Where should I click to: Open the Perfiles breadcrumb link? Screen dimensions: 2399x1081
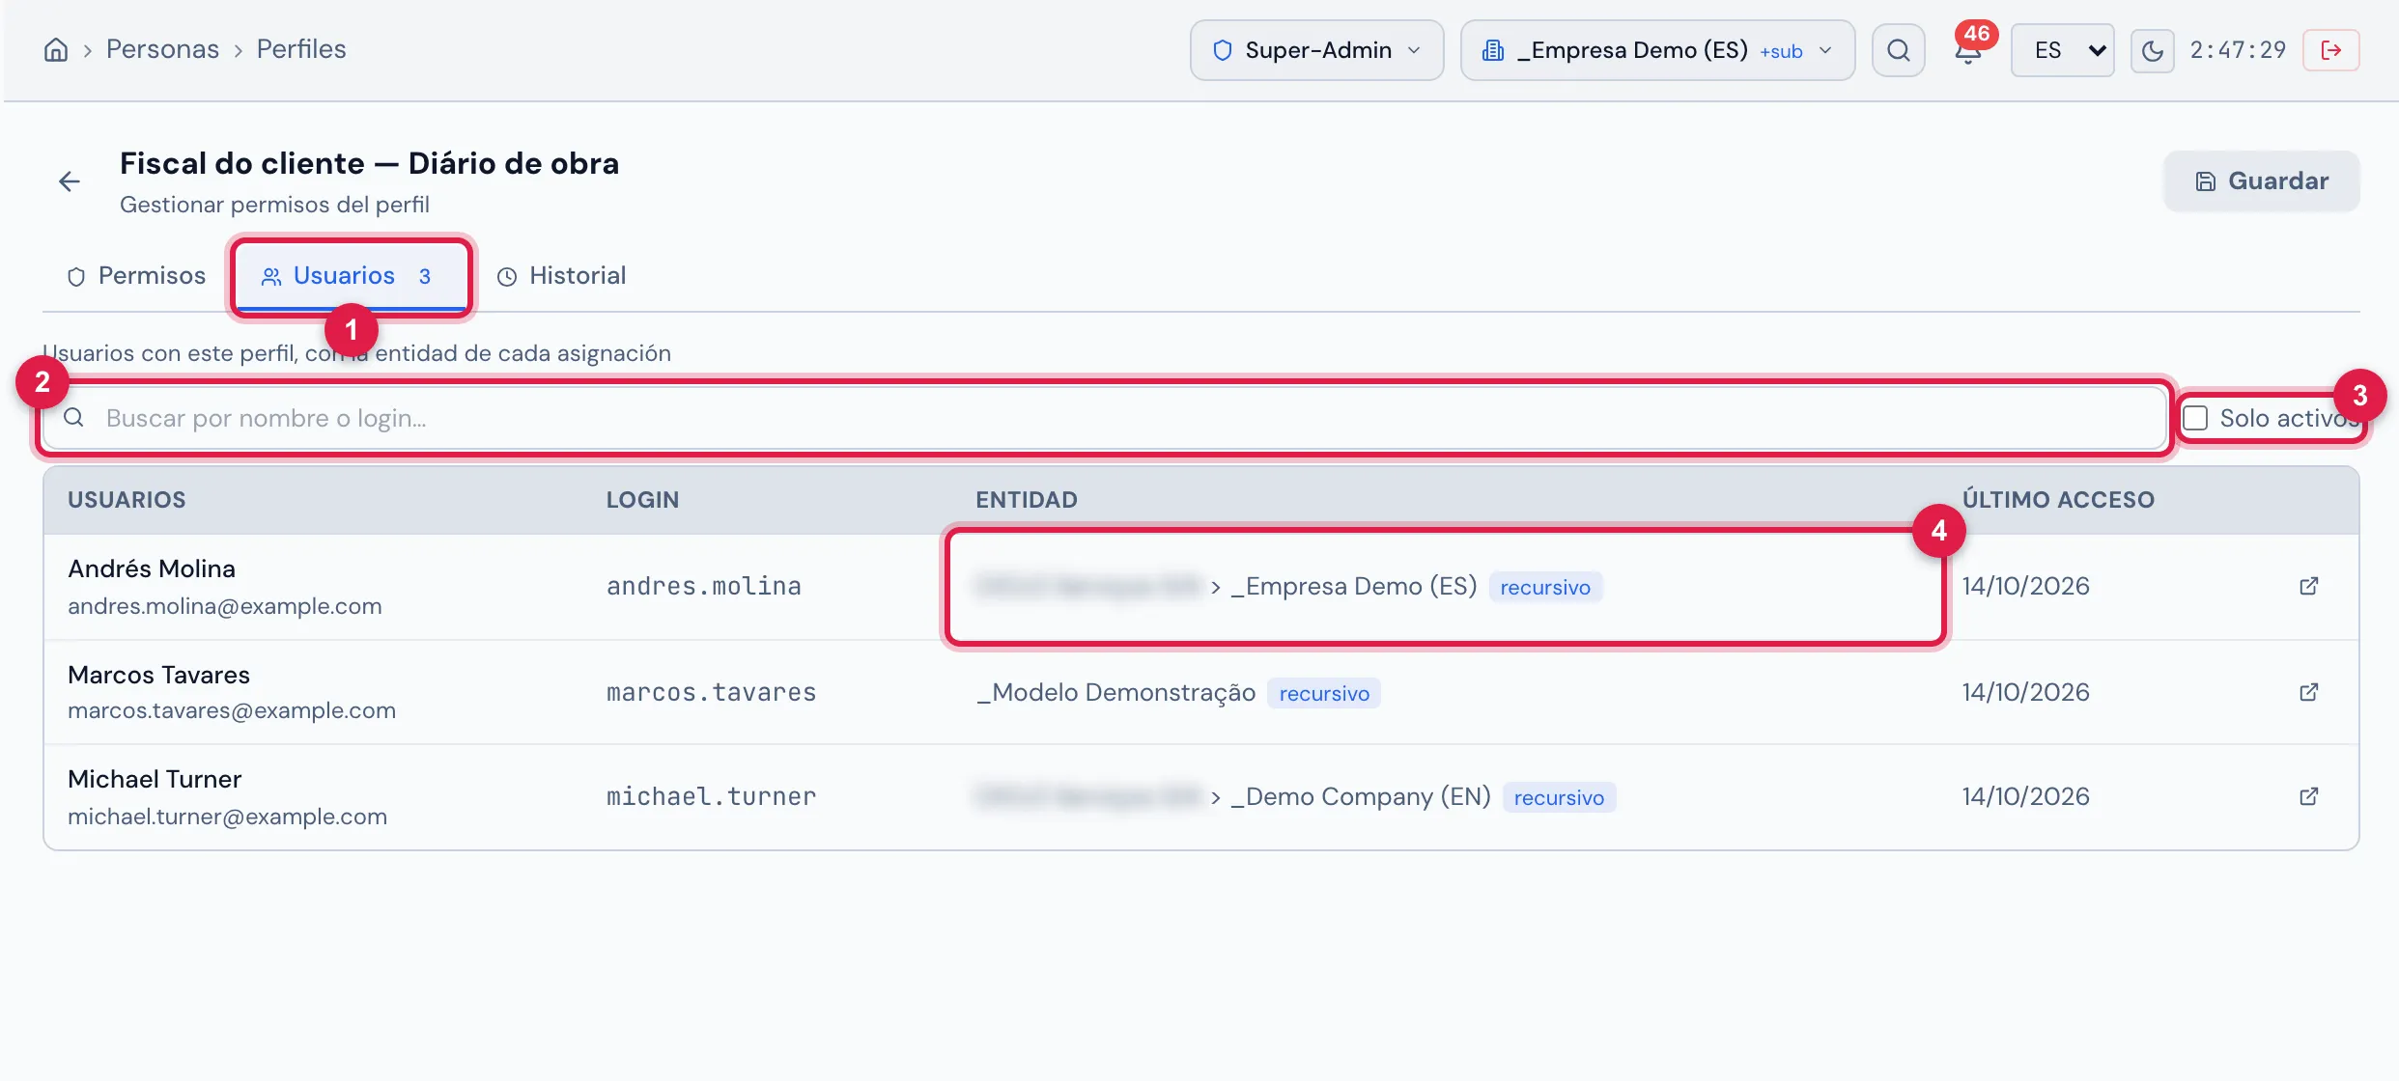point(301,49)
